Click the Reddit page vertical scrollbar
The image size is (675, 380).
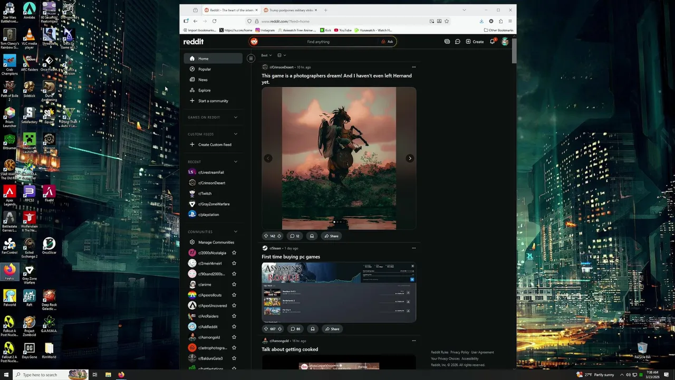[x=514, y=50]
